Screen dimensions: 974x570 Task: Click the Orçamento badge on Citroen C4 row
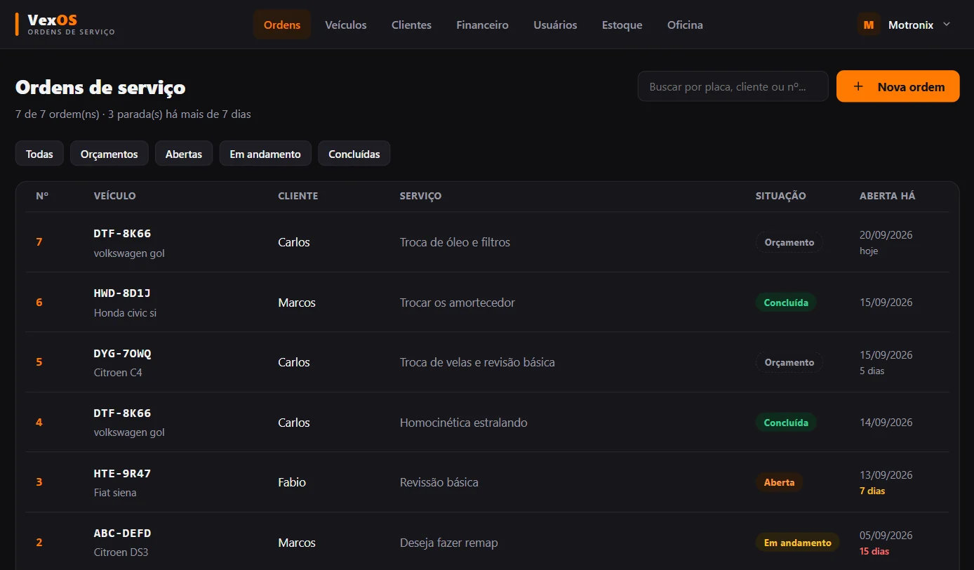(x=789, y=362)
